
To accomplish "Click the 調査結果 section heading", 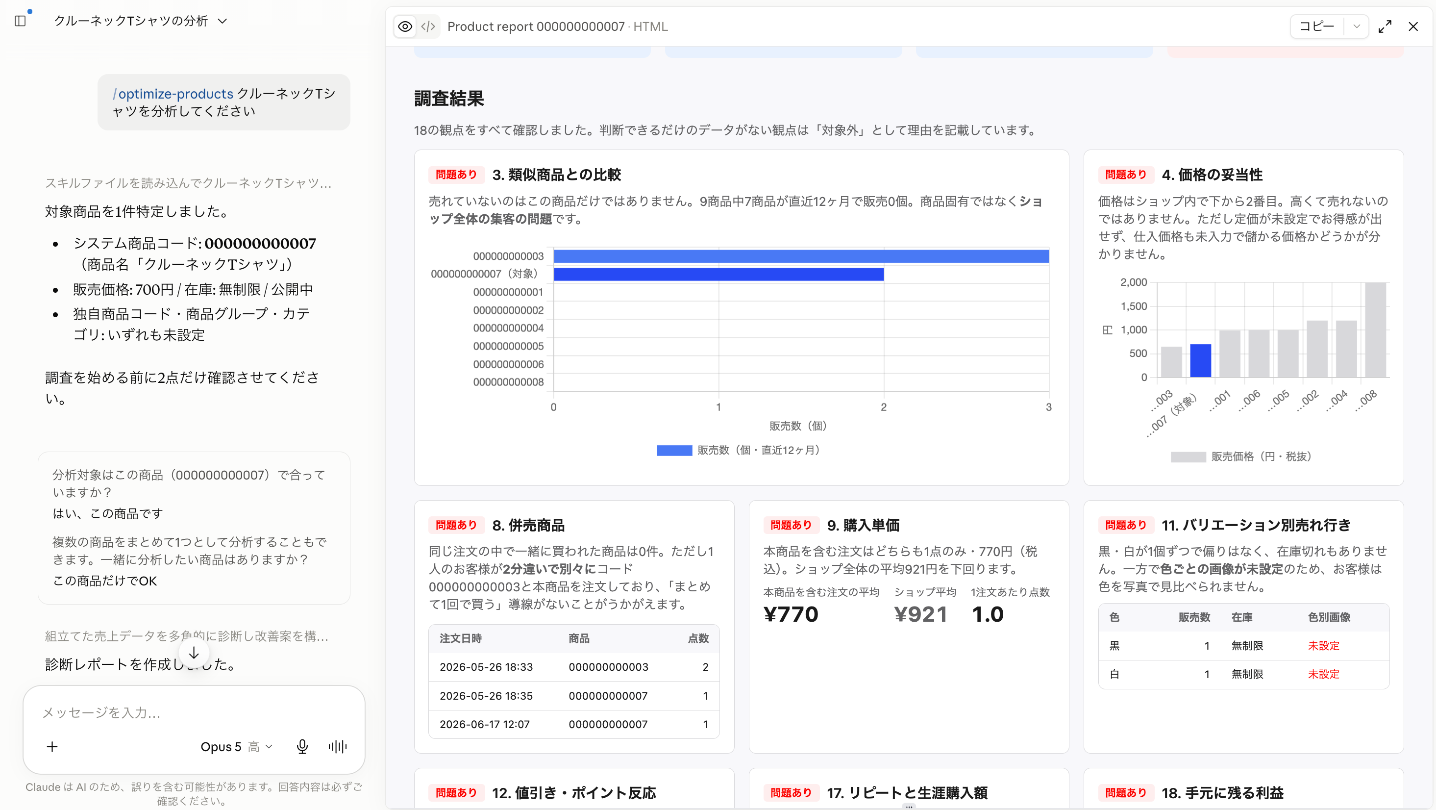I will click(449, 98).
